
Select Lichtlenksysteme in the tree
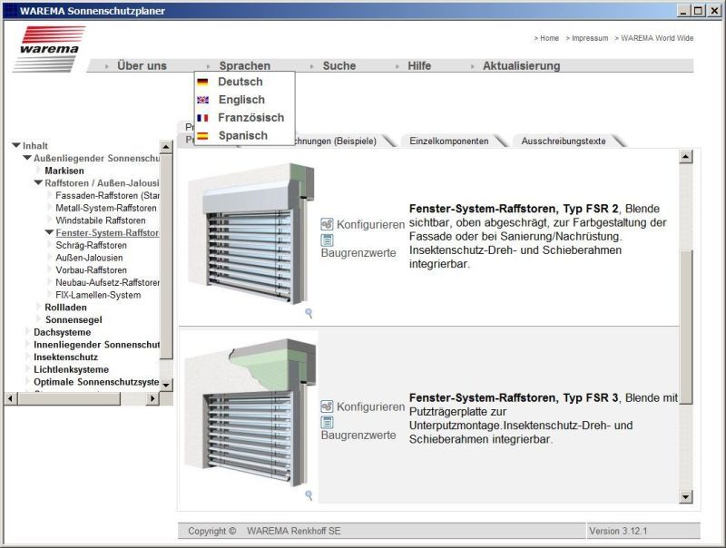[x=72, y=369]
